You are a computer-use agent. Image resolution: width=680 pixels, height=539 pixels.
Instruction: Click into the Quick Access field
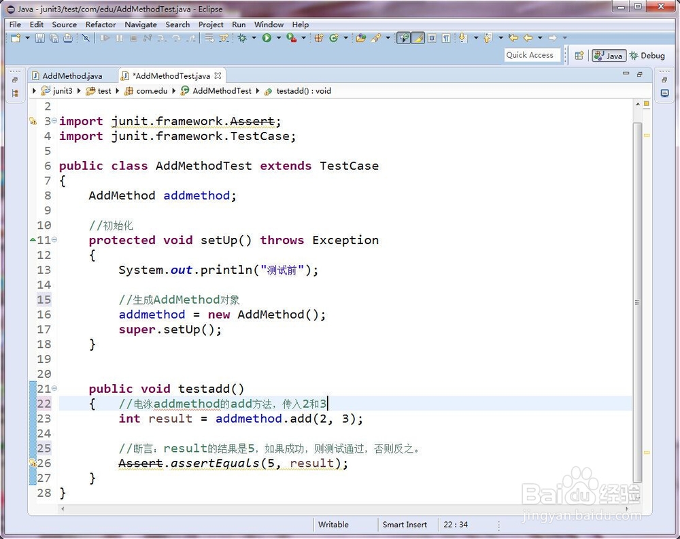coord(532,55)
